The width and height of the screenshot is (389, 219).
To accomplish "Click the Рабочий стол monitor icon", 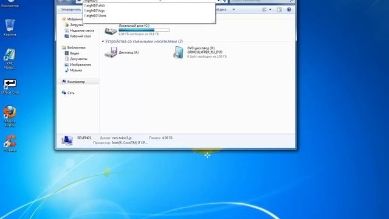I will [x=66, y=36].
